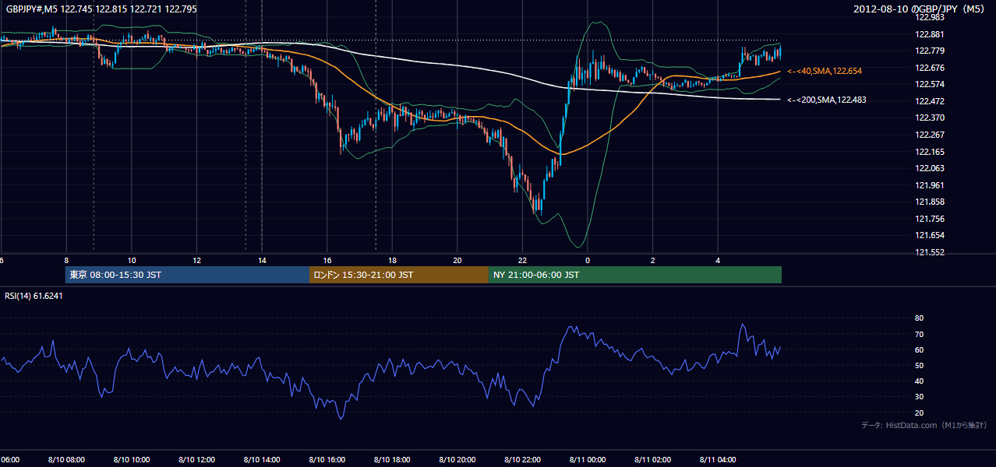Click the RSI axis level 50
The height and width of the screenshot is (467, 996).
pyautogui.click(x=920, y=365)
